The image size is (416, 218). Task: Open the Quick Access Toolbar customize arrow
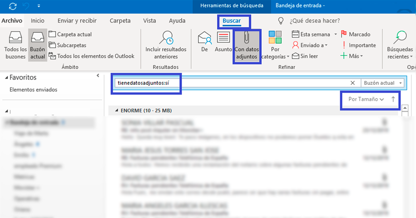39,6
